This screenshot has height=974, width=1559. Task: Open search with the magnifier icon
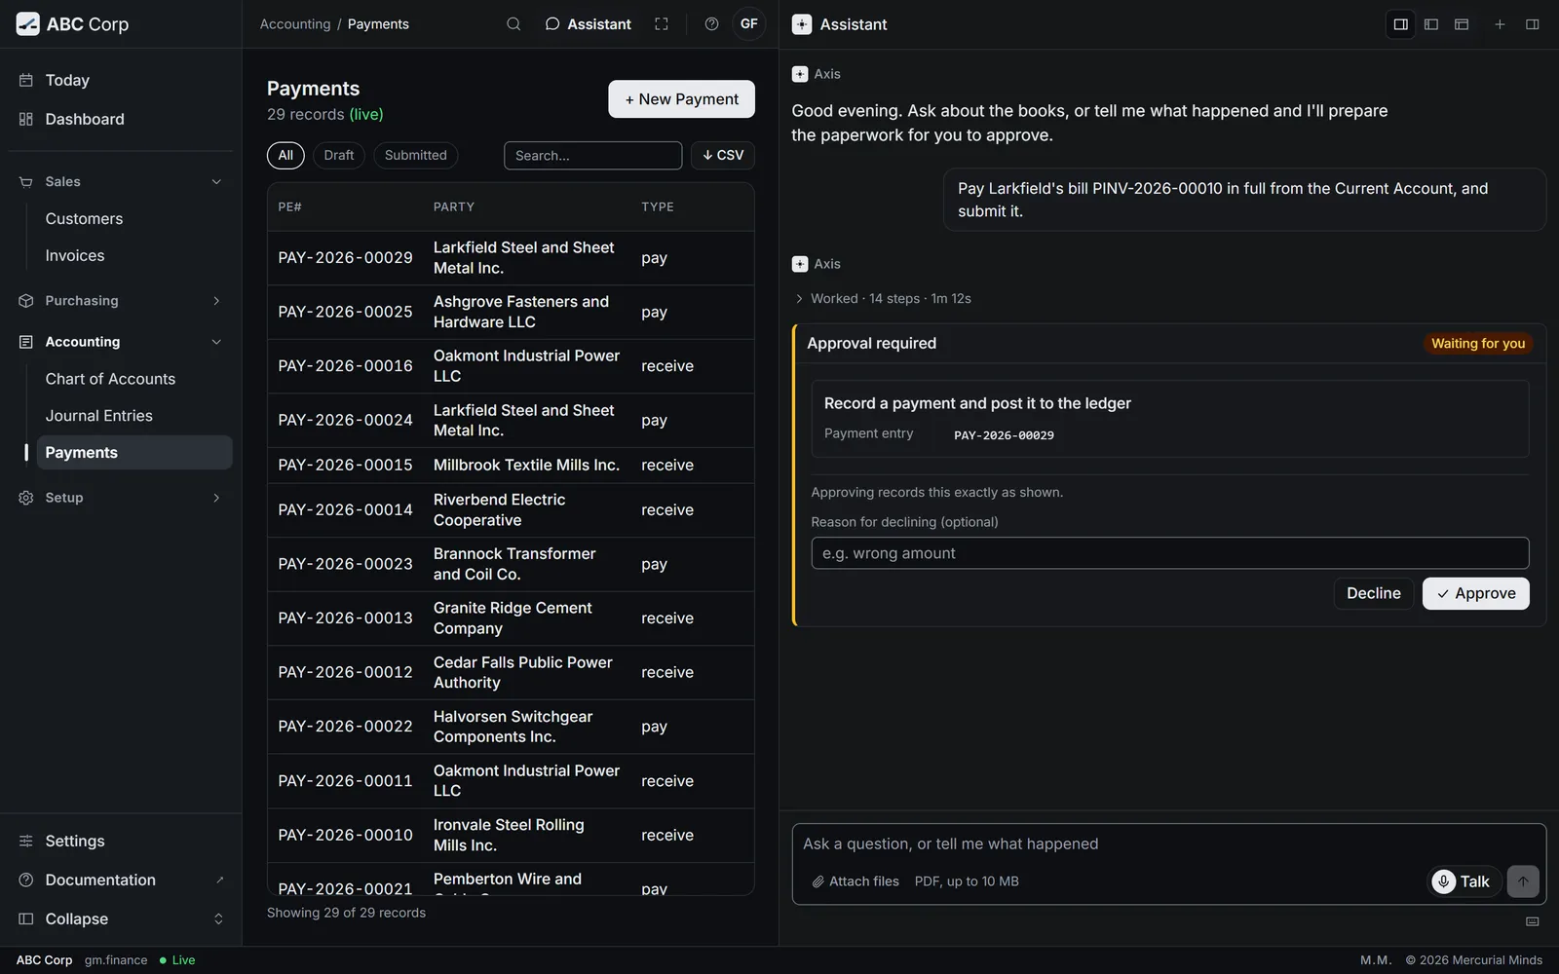tap(513, 24)
